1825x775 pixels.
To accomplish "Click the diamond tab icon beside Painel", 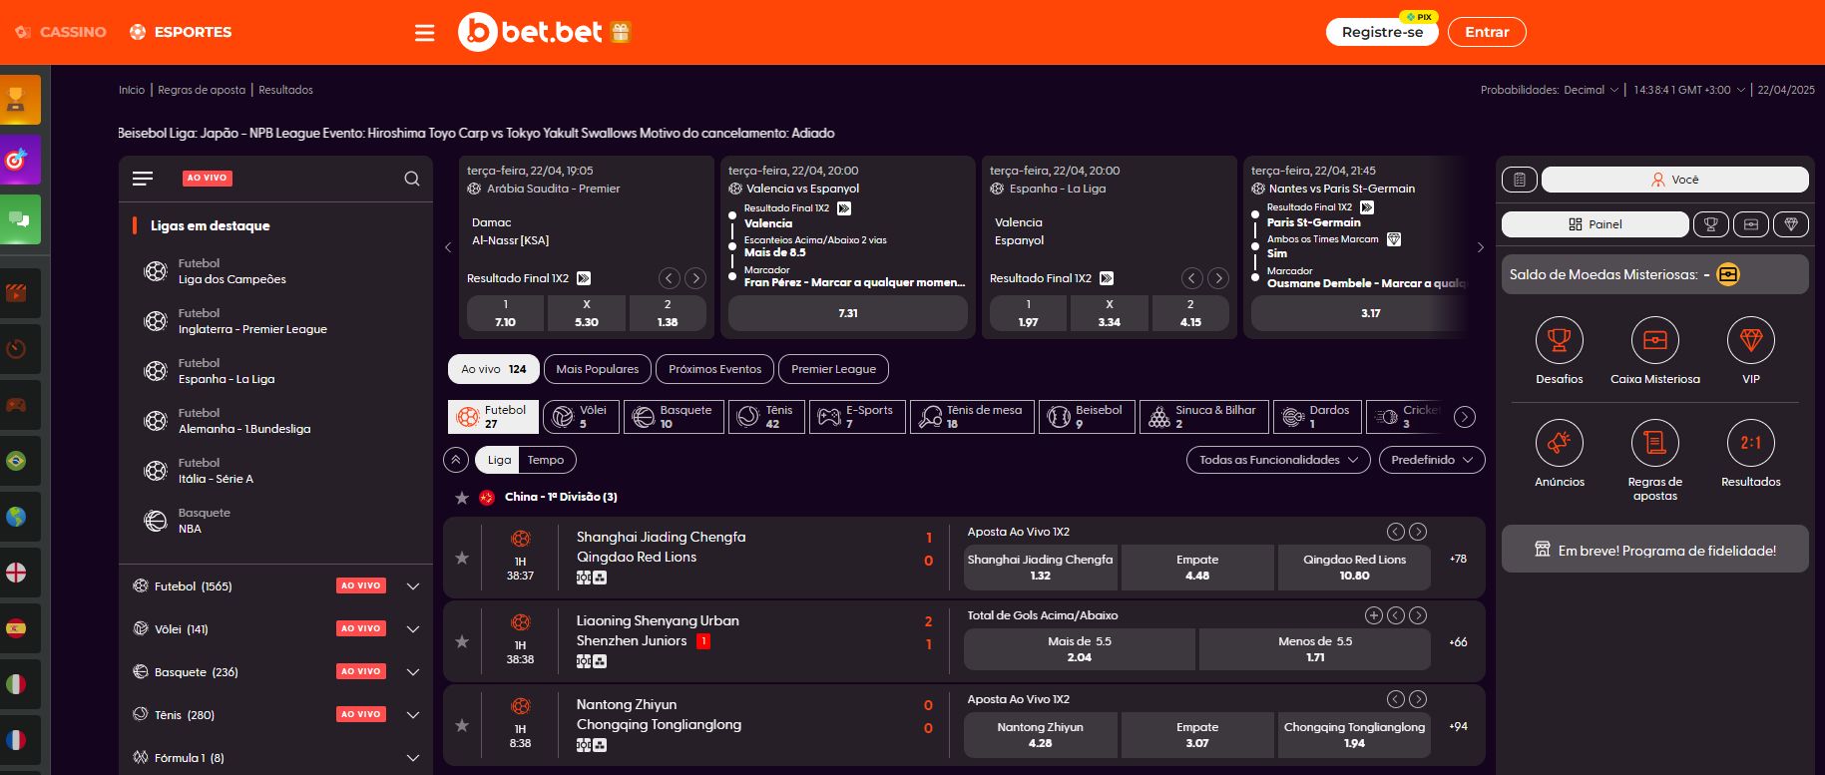I will click(x=1791, y=224).
